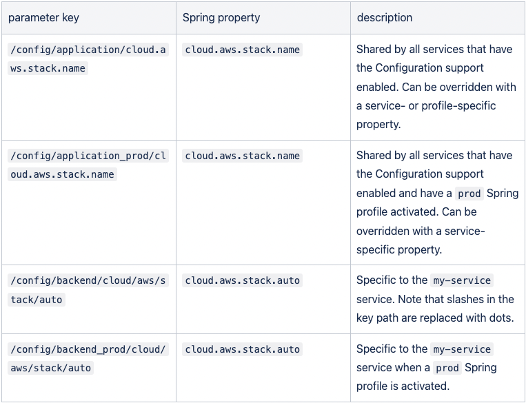Click the /config/backend_prod/cloud/aws/stack/auto parameter key
This screenshot has width=526, height=403.
(x=88, y=358)
